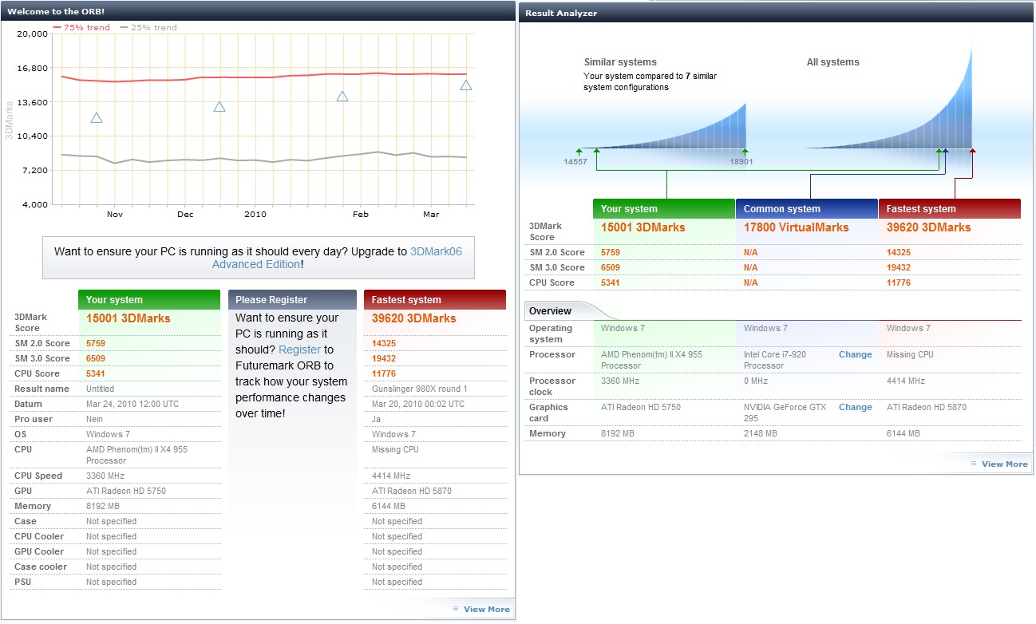Click the CPU score 11776 in ORB panel
Viewport: 1036px width, 624px height.
click(384, 373)
